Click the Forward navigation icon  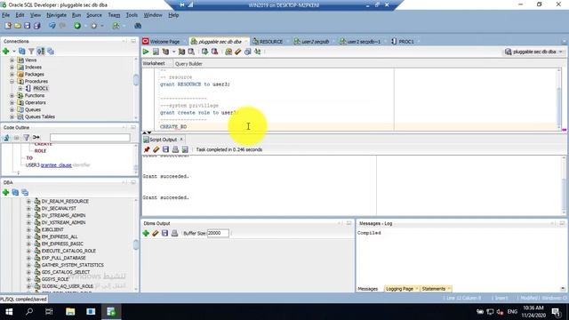coord(93,26)
